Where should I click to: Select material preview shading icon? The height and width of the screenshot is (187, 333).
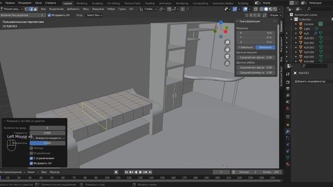point(271,9)
